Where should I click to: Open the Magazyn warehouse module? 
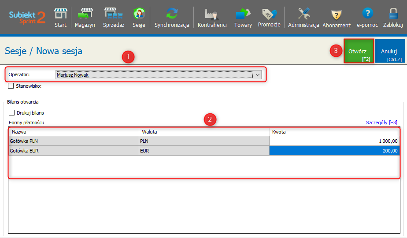(x=85, y=18)
